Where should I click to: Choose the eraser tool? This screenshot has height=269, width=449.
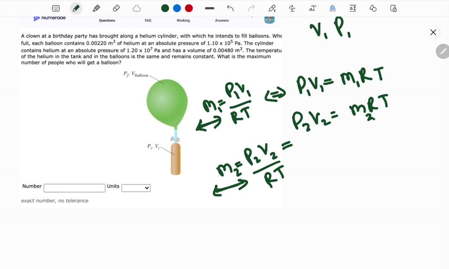(x=116, y=8)
